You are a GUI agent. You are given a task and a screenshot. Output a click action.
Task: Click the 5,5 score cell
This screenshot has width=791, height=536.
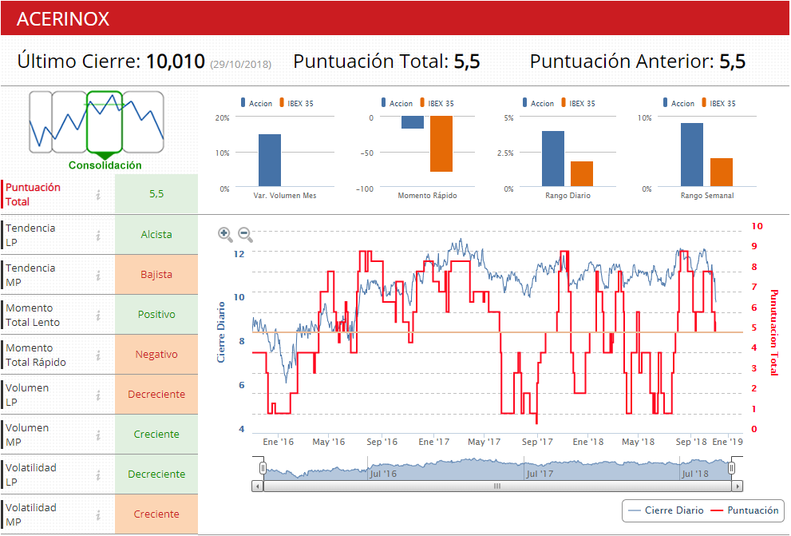pos(156,194)
